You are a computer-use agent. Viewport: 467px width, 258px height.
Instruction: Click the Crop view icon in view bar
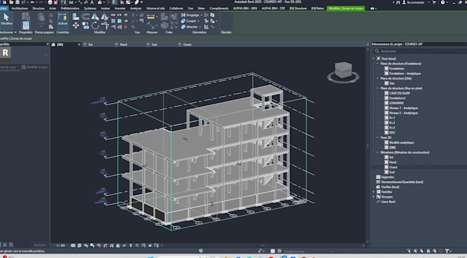[105, 246]
